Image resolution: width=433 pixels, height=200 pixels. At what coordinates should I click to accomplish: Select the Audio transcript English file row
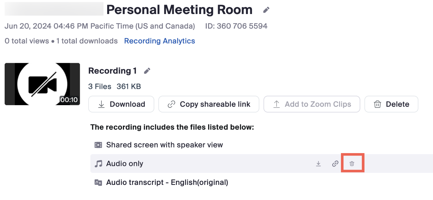pos(167,182)
